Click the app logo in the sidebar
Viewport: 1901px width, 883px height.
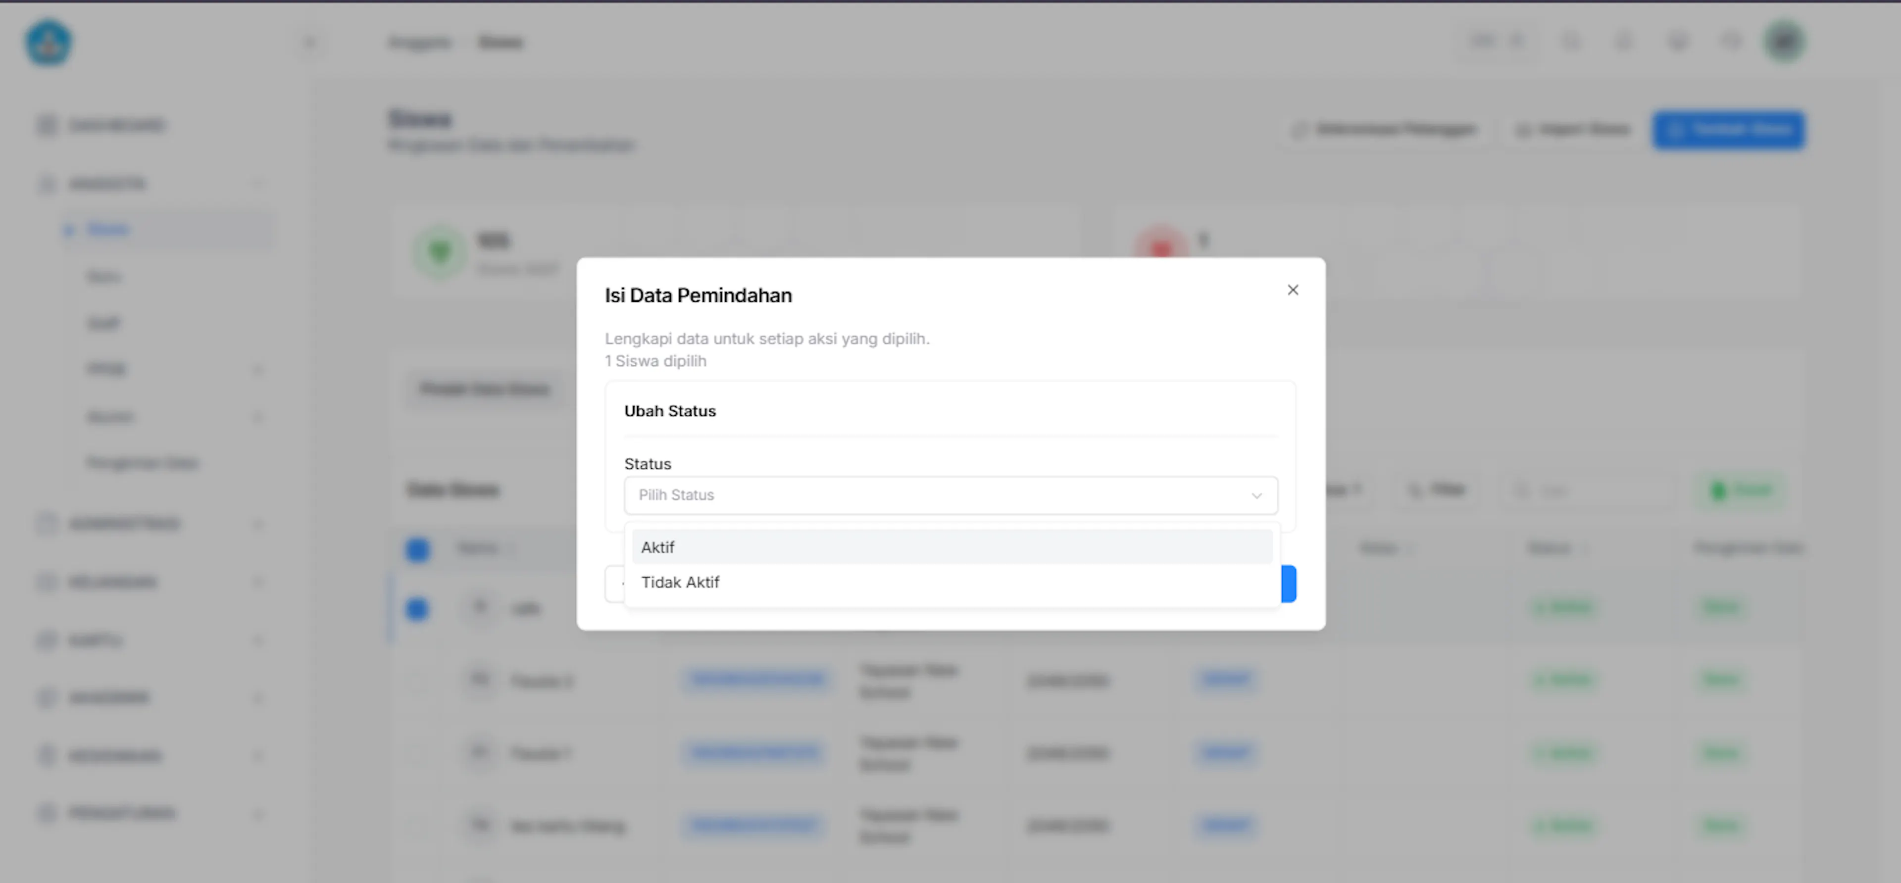(49, 42)
